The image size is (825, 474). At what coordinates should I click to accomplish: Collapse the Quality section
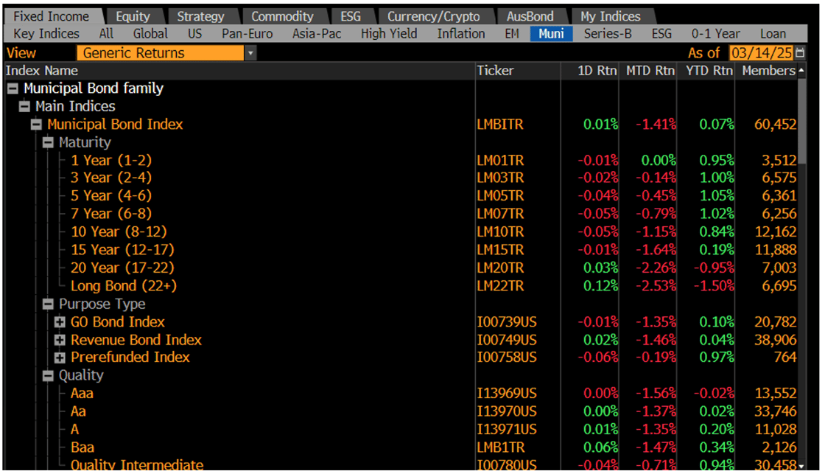coord(48,375)
